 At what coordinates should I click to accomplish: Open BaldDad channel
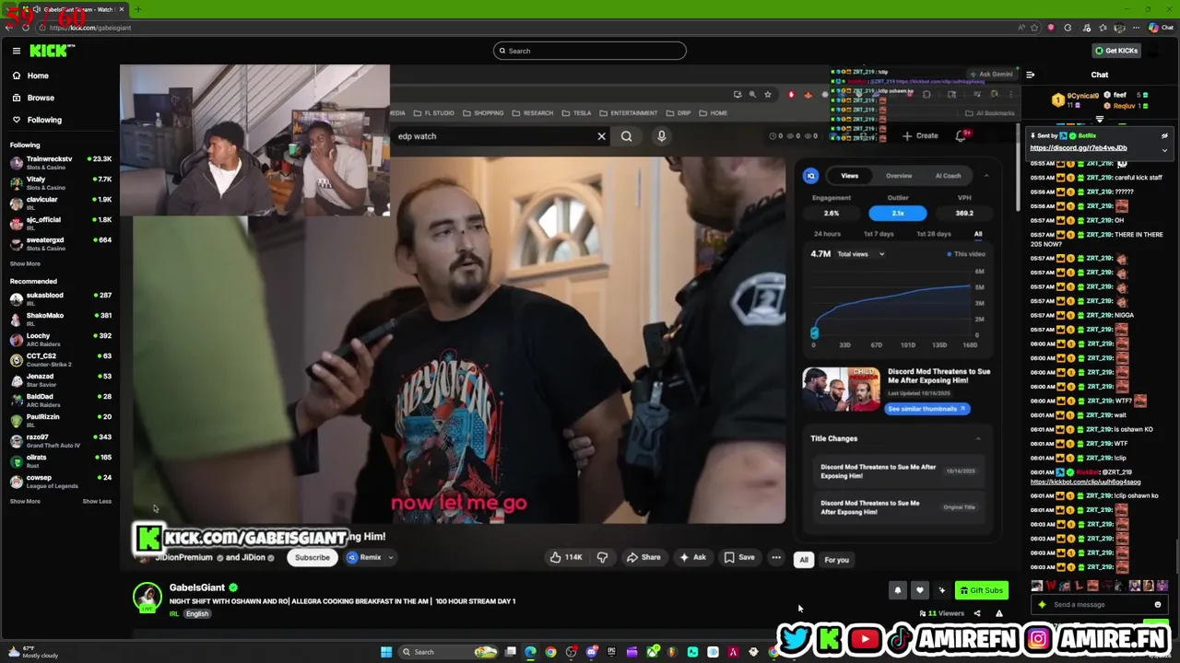60,400
